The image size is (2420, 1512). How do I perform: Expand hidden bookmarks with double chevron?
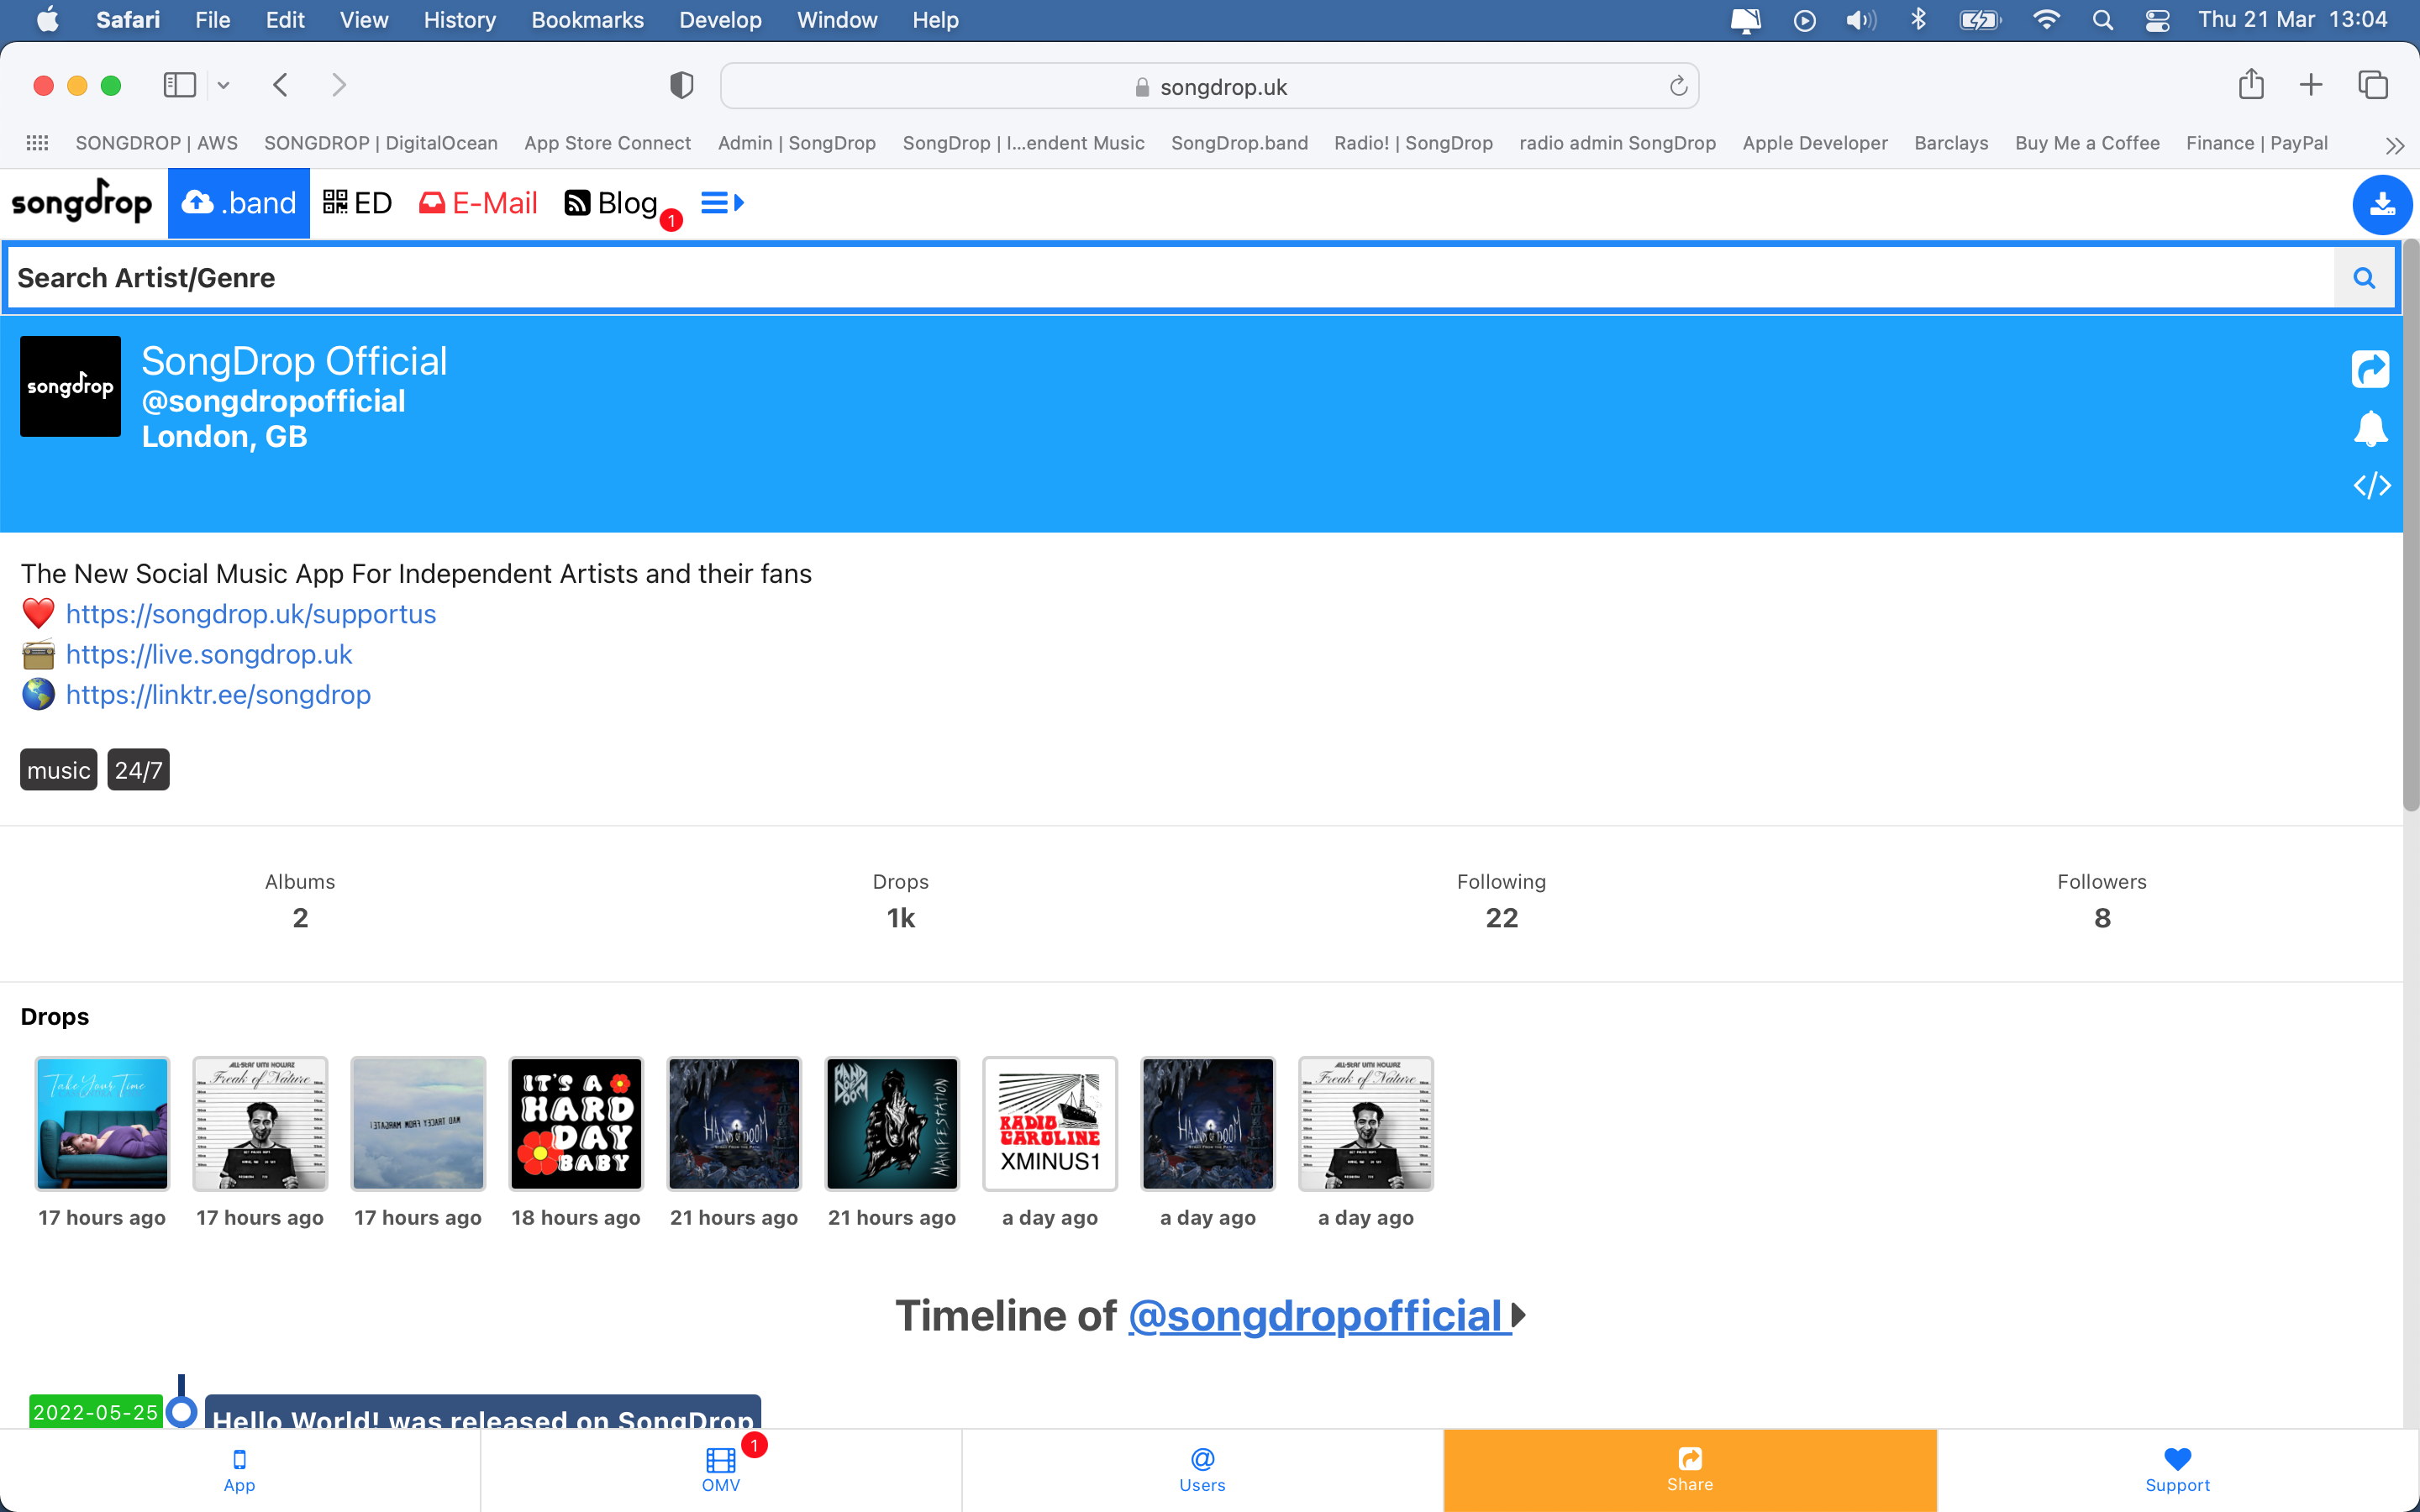tap(2394, 145)
